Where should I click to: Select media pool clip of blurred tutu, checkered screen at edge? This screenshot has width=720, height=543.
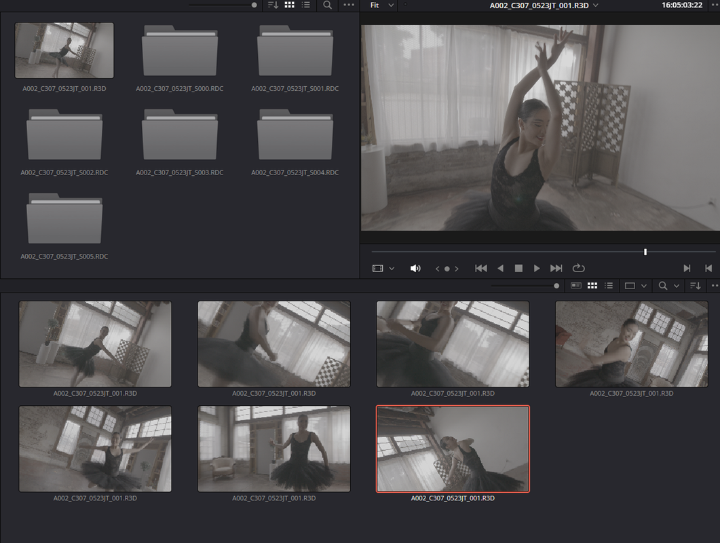pyautogui.click(x=453, y=344)
